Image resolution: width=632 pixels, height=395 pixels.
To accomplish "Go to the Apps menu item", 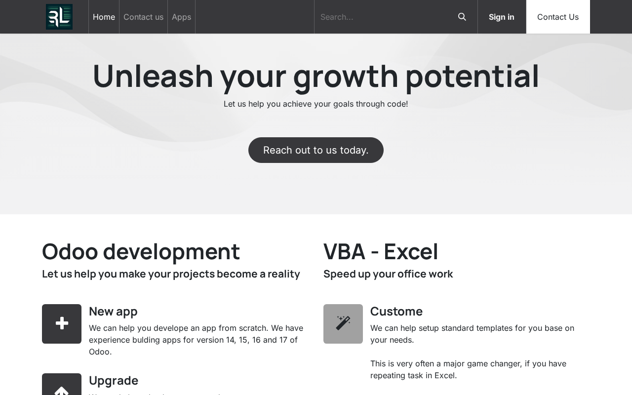I will pos(181,17).
